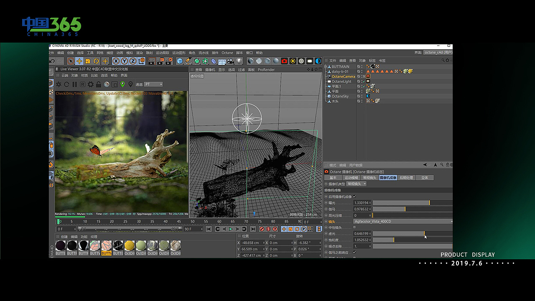Toggle visibility dots of OctaneLight
The height and width of the screenshot is (301, 535).
click(x=362, y=82)
